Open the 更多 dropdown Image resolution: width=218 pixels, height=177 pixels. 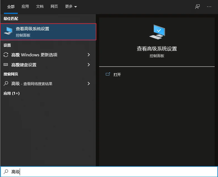point(71,6)
